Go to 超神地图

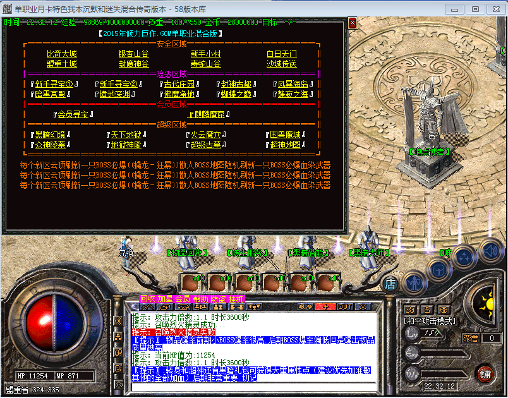point(286,145)
